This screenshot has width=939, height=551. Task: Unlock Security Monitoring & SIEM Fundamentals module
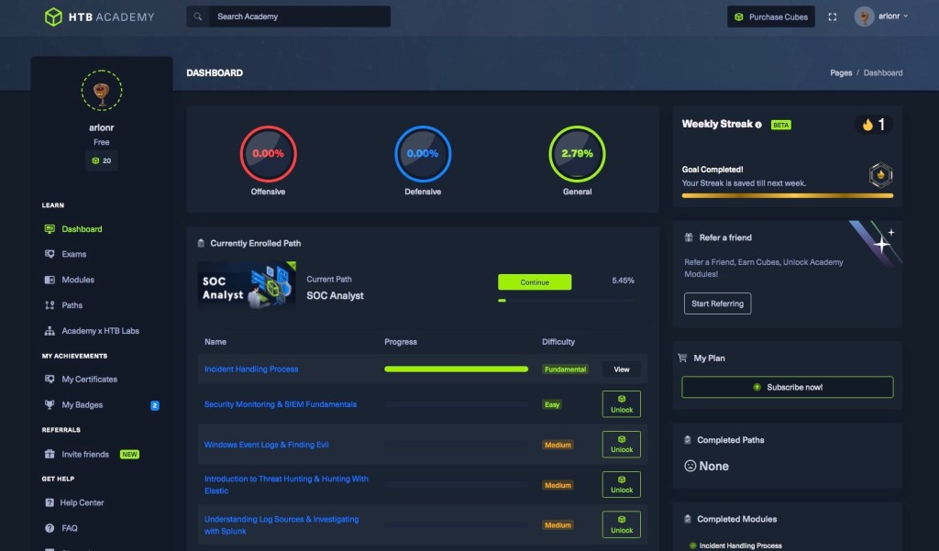point(621,404)
